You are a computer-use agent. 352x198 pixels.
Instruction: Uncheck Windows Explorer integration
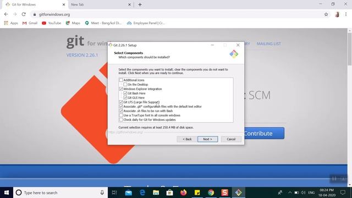(x=121, y=89)
